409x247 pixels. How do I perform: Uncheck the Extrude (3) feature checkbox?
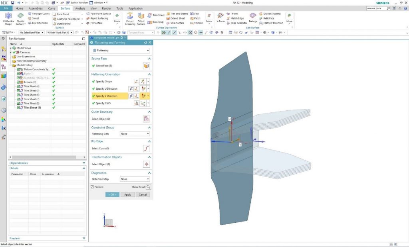18,82
